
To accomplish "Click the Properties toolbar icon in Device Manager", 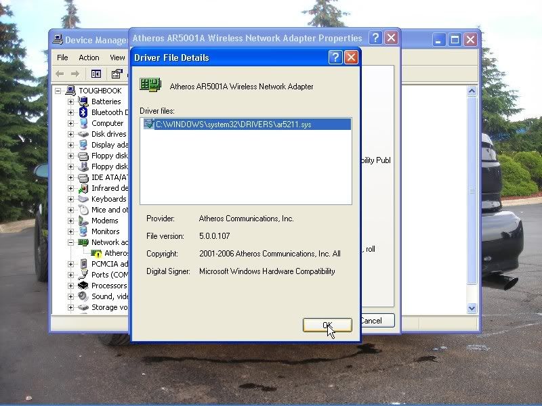I will (x=117, y=74).
